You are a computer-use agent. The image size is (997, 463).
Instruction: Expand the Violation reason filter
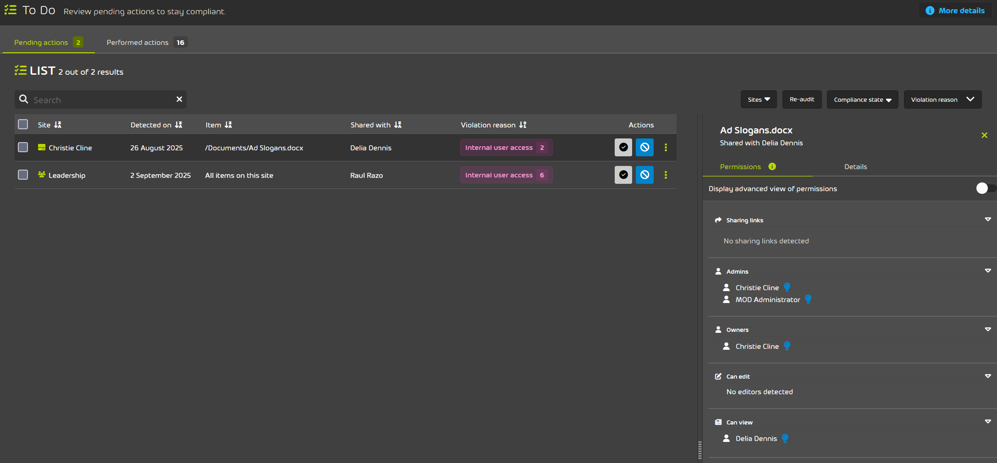942,99
